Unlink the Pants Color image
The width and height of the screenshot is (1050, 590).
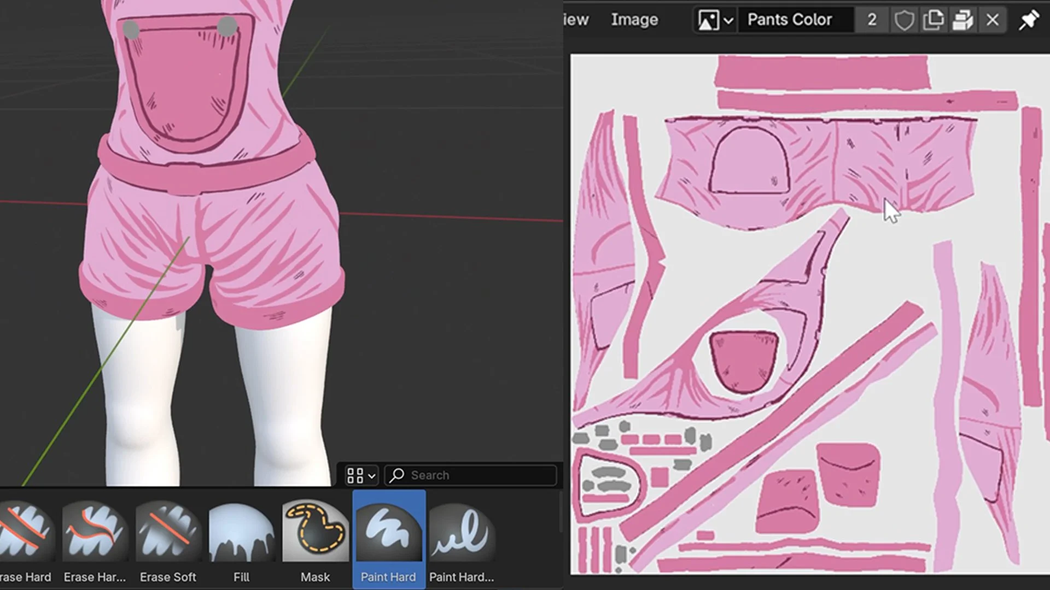tap(993, 20)
